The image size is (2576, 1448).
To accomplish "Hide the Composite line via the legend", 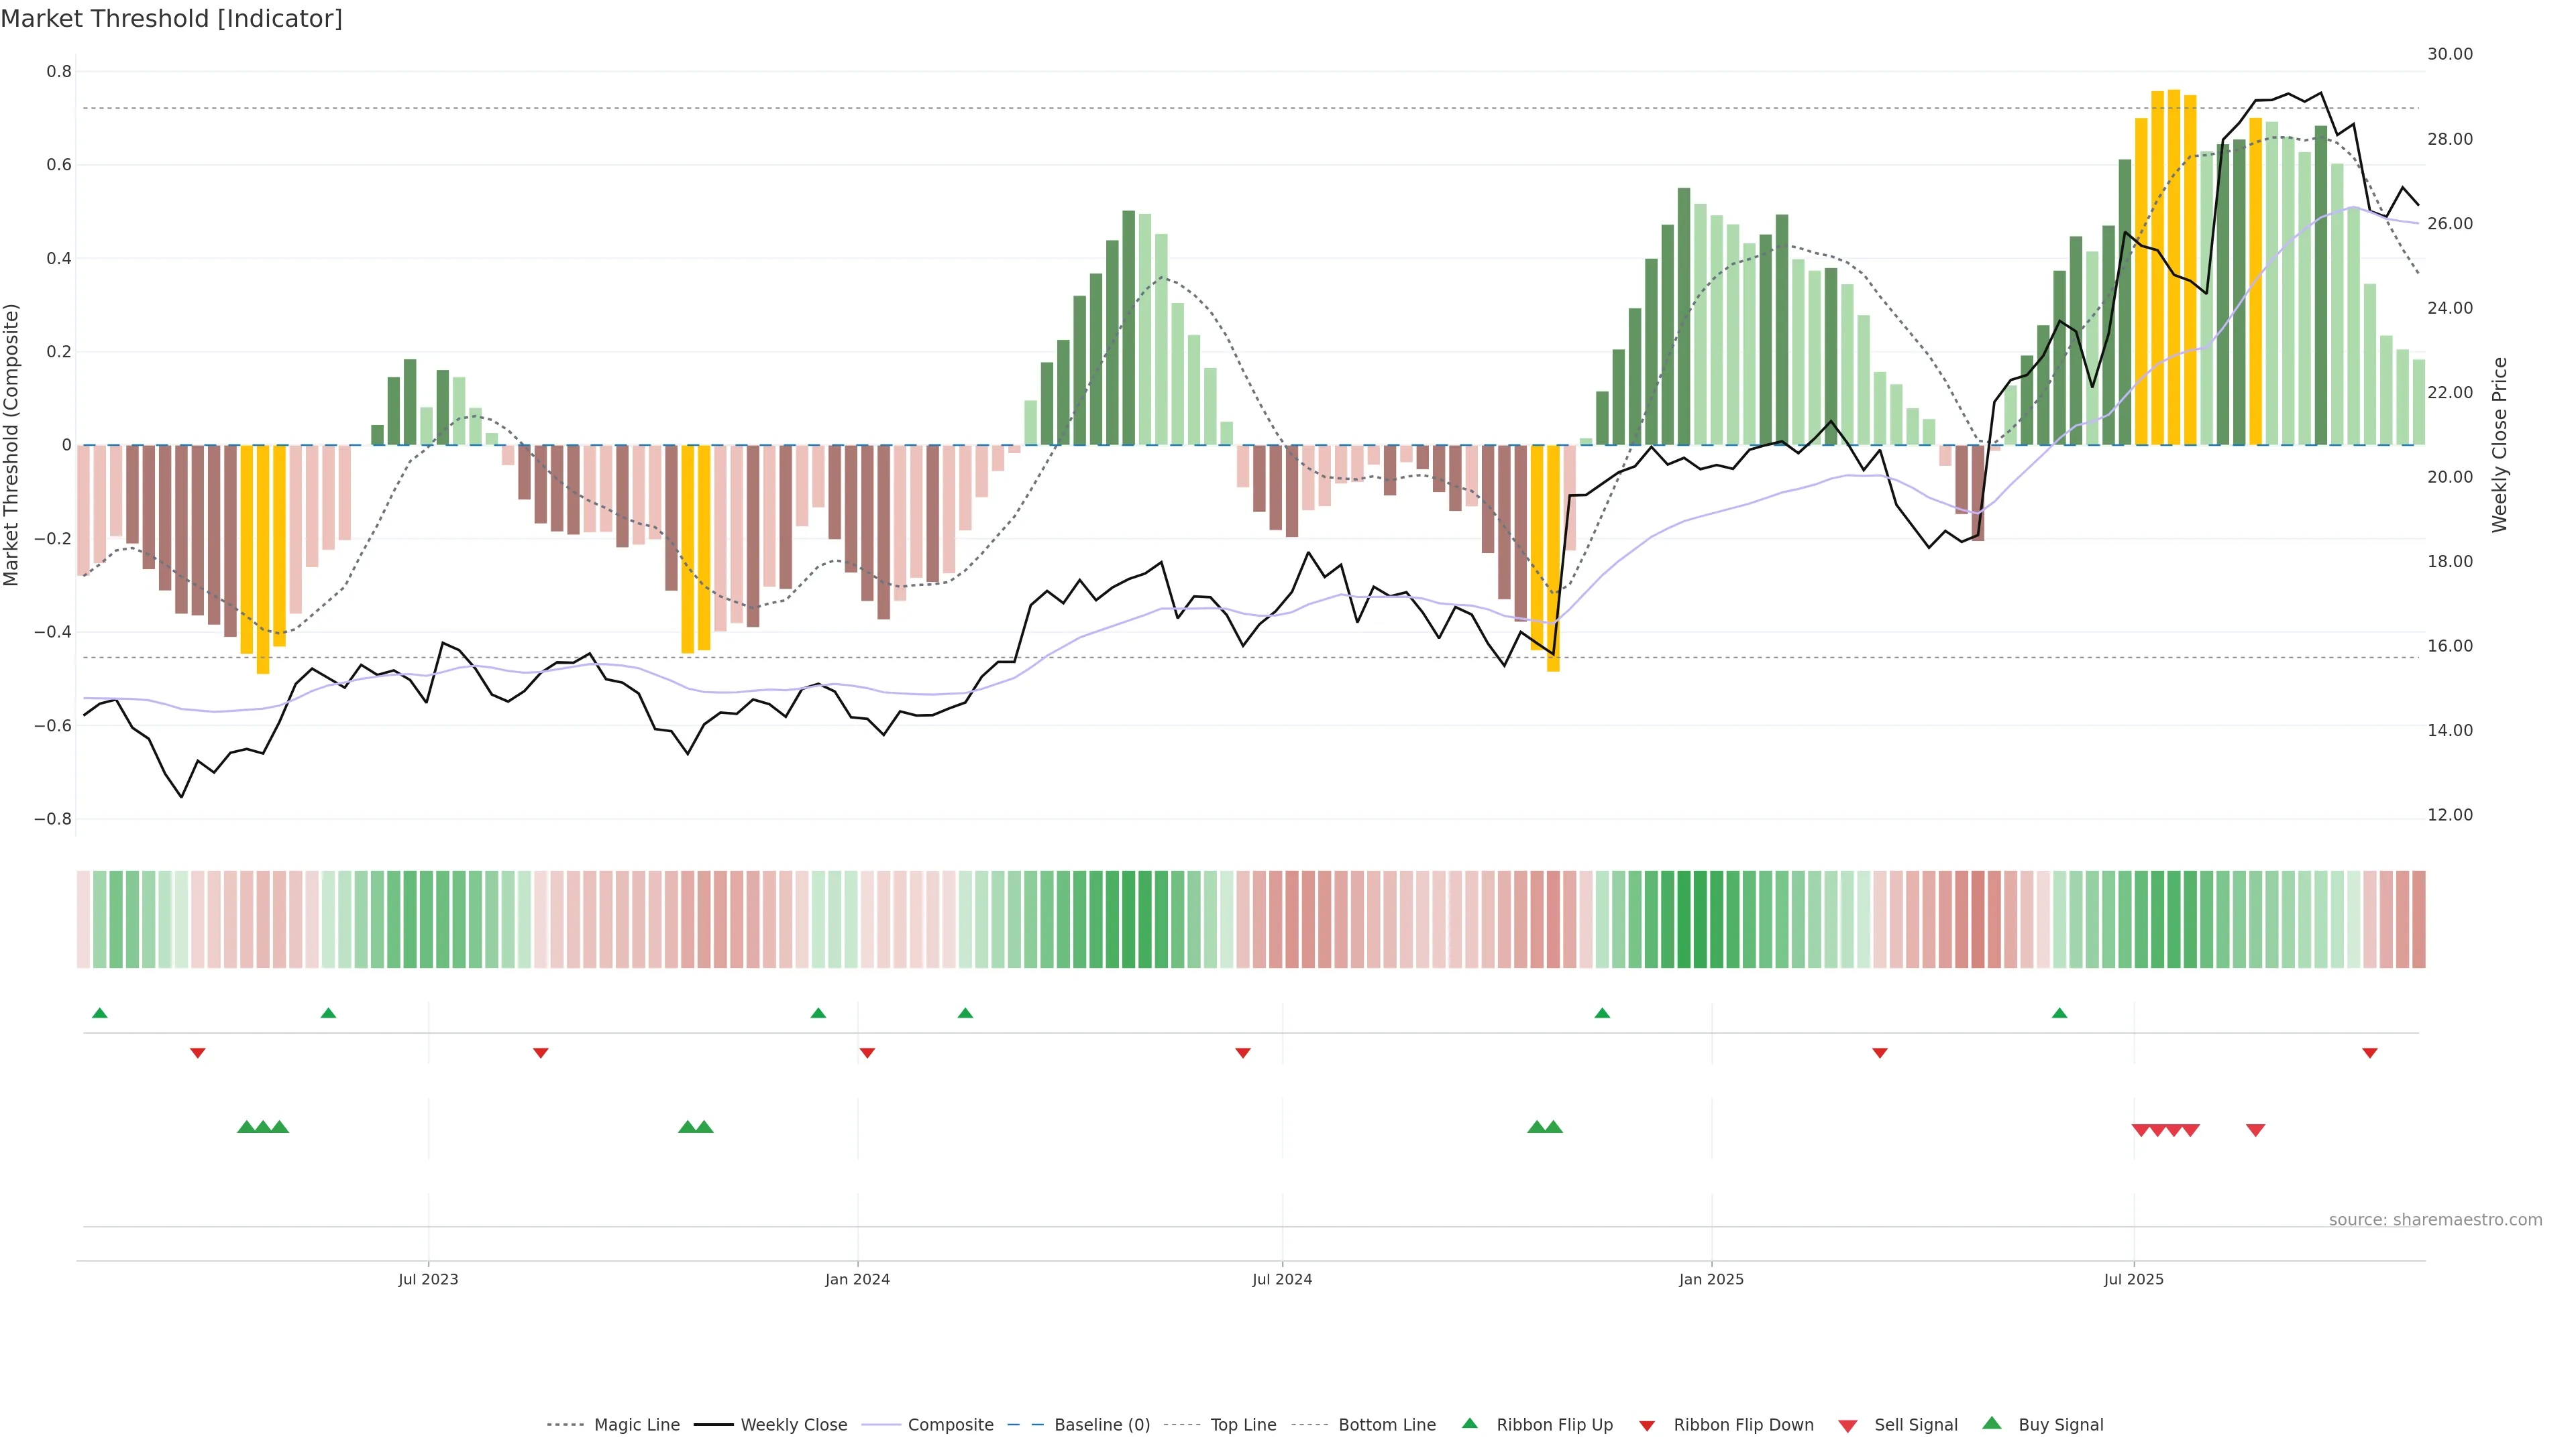I will [950, 1425].
